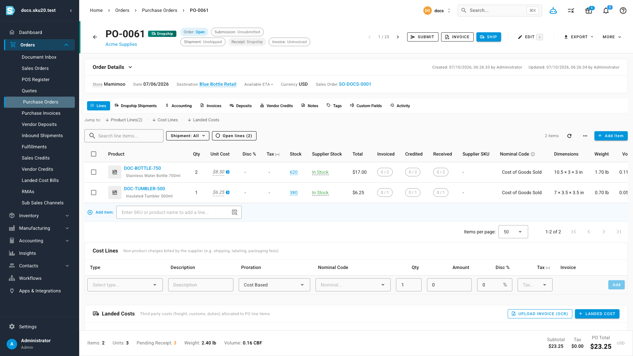This screenshot has width=633, height=356.
Task: Open the task checklist icon in header
Action: click(571, 11)
